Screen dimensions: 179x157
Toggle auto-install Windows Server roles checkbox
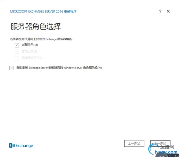[x=11, y=68]
